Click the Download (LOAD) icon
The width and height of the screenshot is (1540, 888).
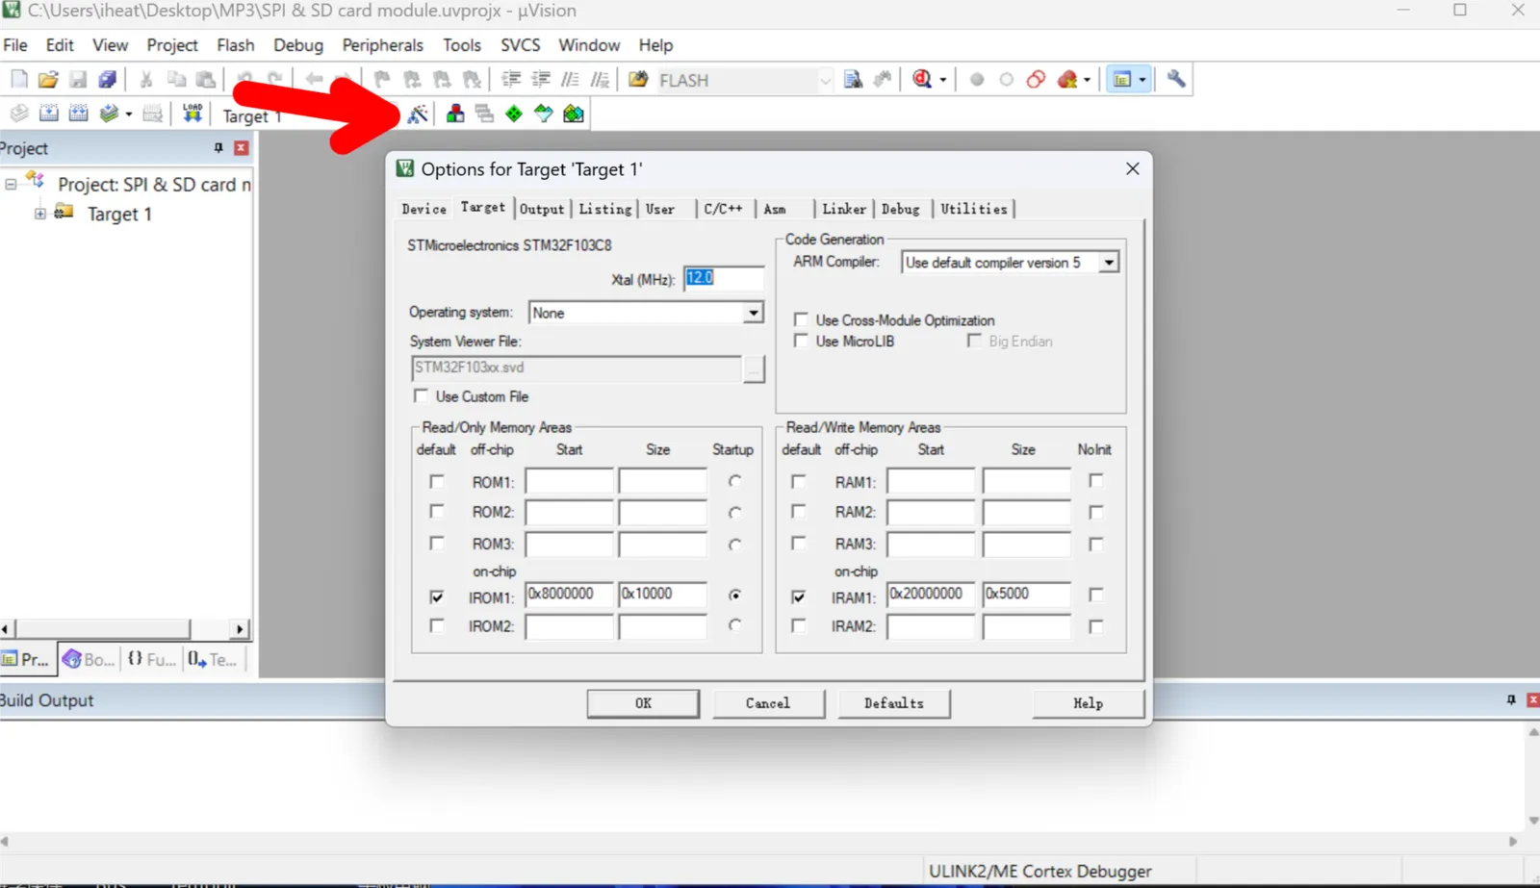pyautogui.click(x=192, y=114)
